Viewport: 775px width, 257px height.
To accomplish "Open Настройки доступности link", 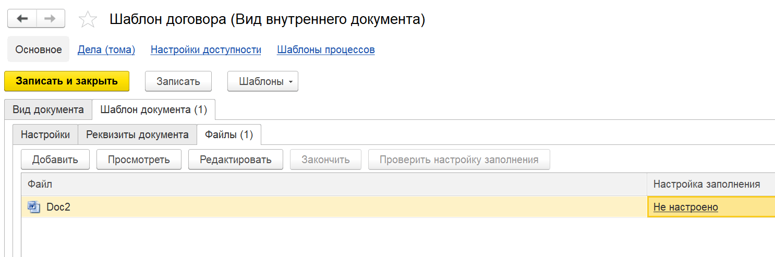I will tap(205, 50).
